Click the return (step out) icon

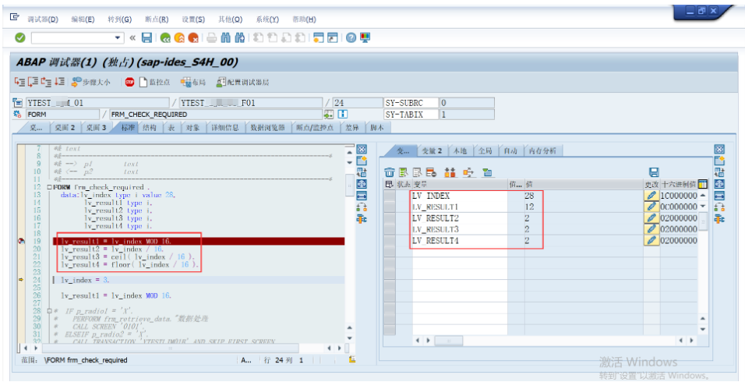(46, 82)
